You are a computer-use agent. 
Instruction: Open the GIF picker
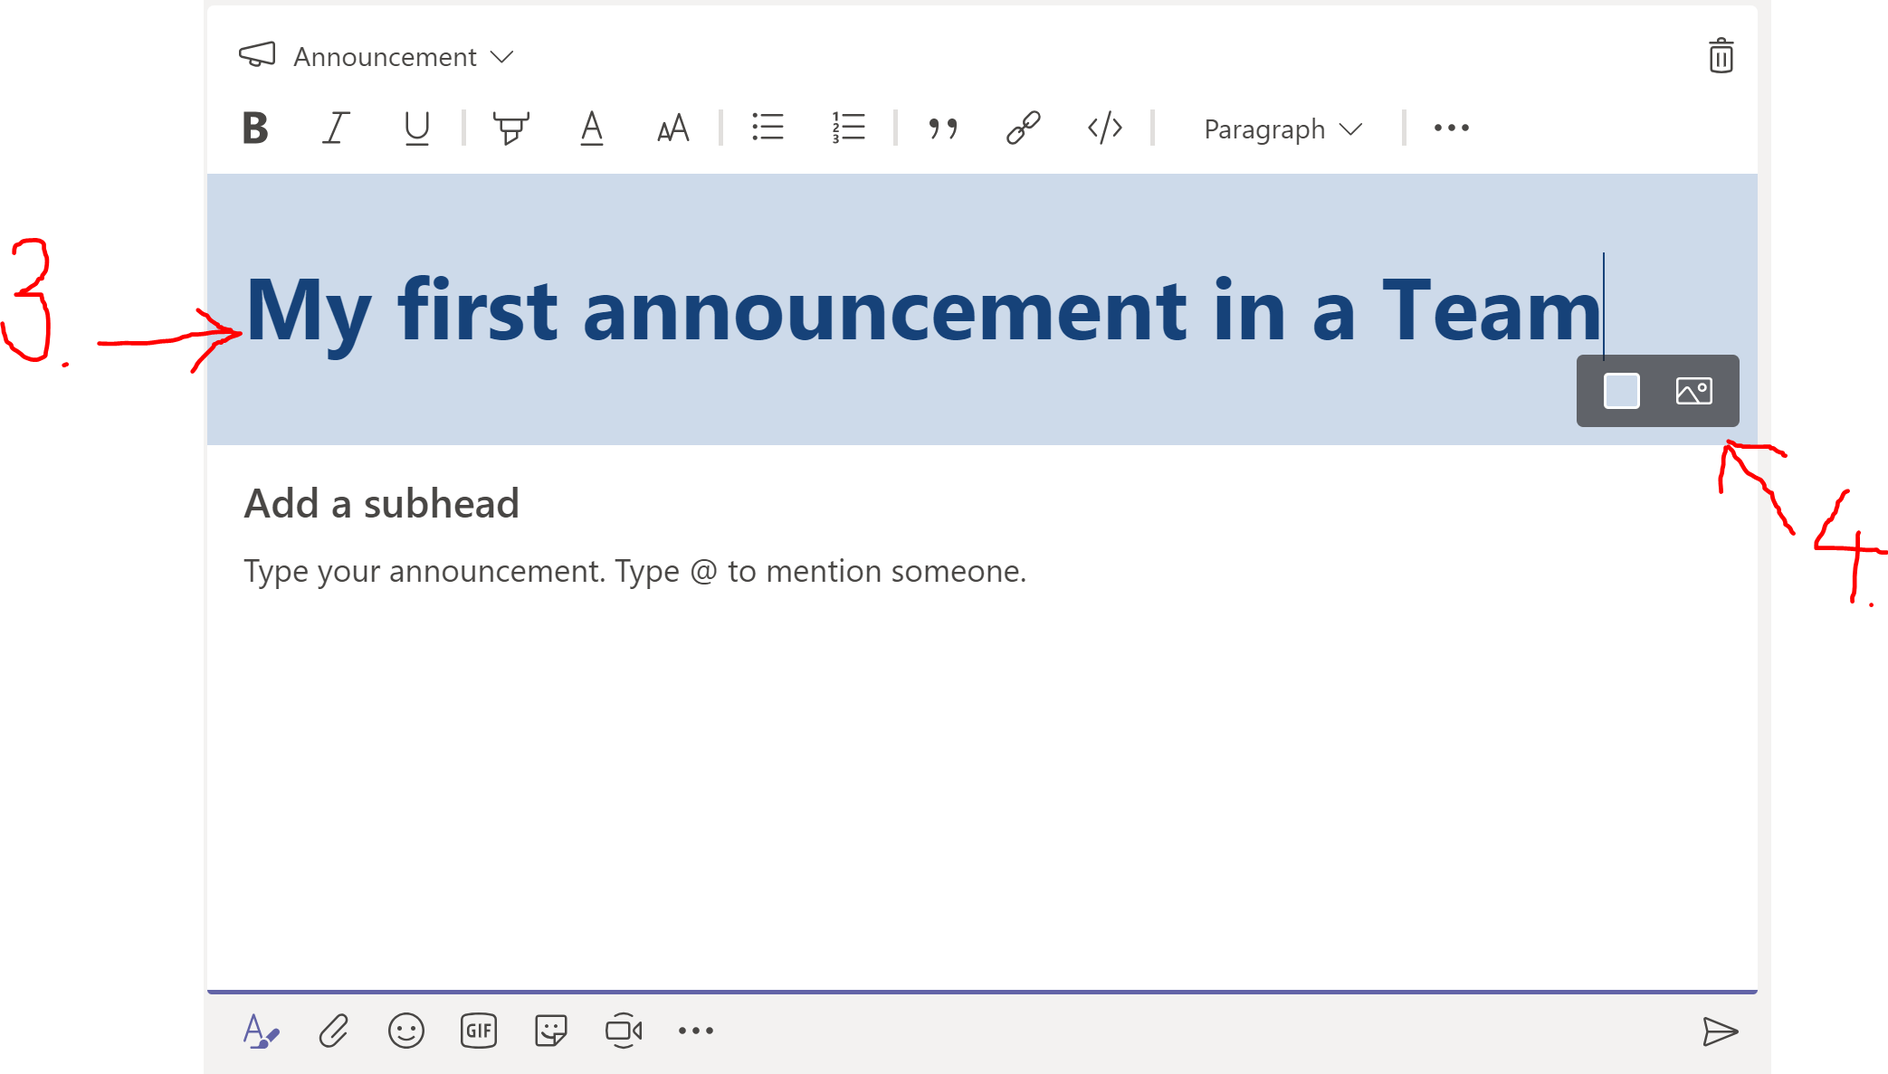pos(478,1031)
